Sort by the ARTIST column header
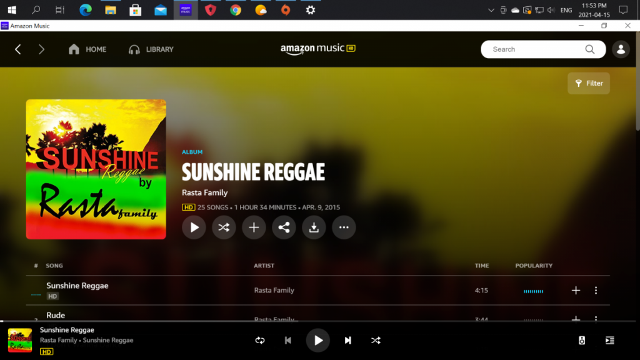This screenshot has width=640, height=360. (264, 266)
